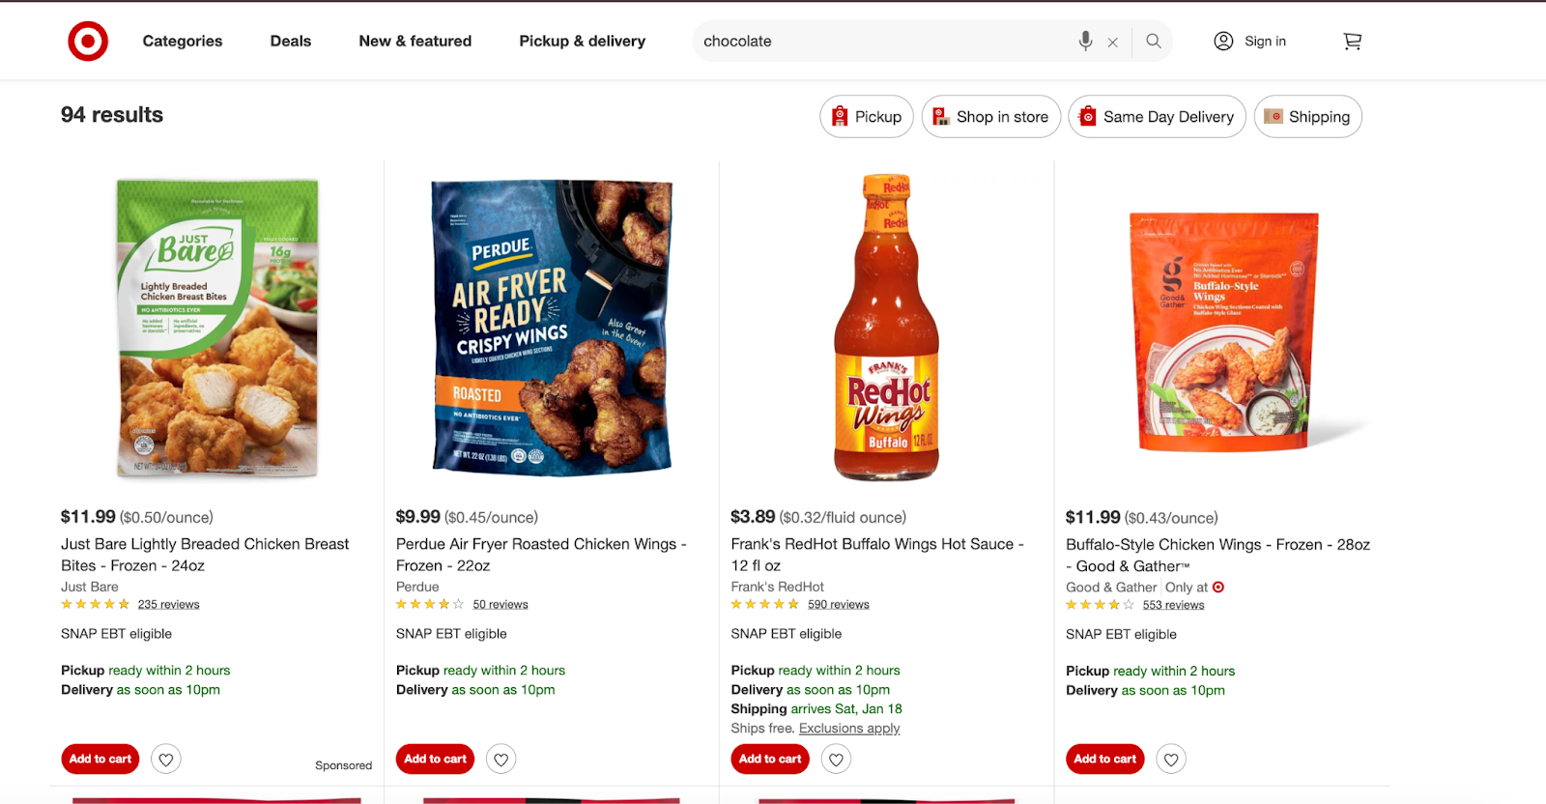Screen dimensions: 1546x804
Task: Select the Shop in store filter
Action: (991, 117)
